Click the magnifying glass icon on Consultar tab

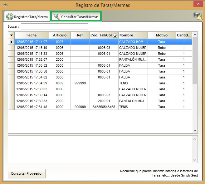tap(57, 17)
